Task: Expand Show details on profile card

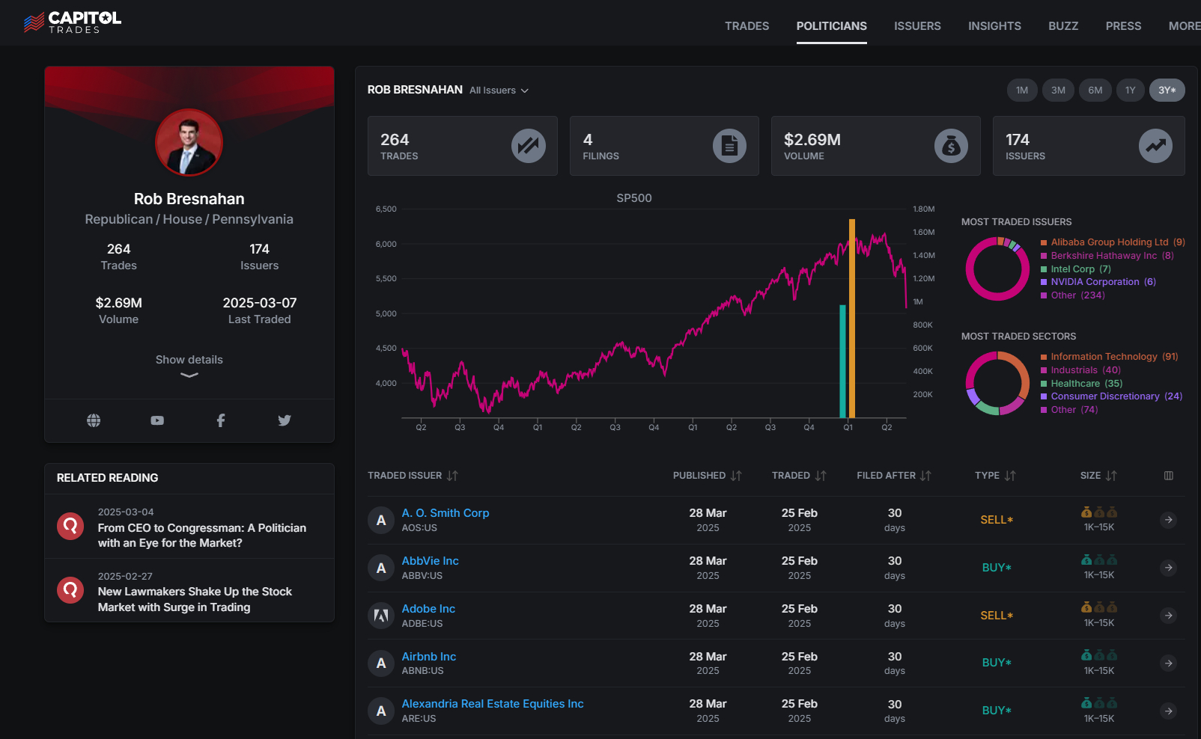Action: [189, 365]
